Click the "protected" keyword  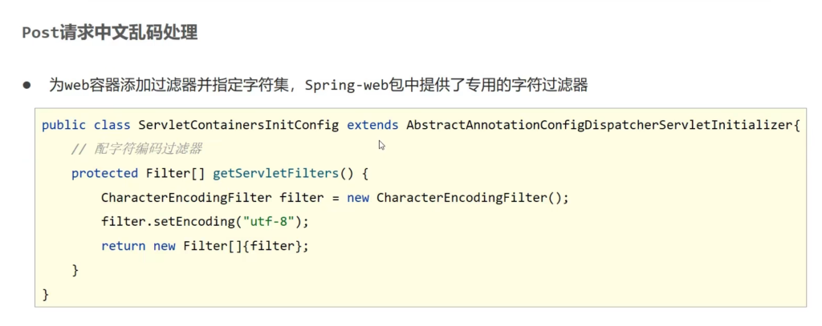(x=104, y=173)
